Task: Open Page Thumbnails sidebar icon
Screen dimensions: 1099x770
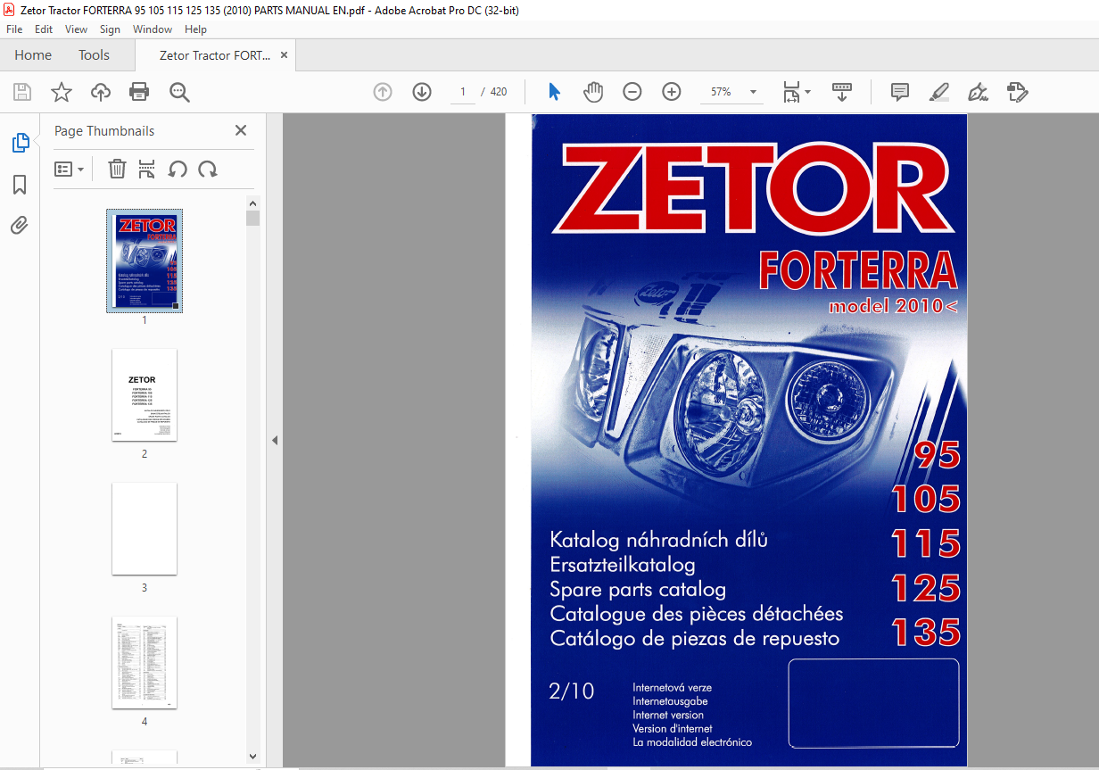Action: (x=20, y=143)
